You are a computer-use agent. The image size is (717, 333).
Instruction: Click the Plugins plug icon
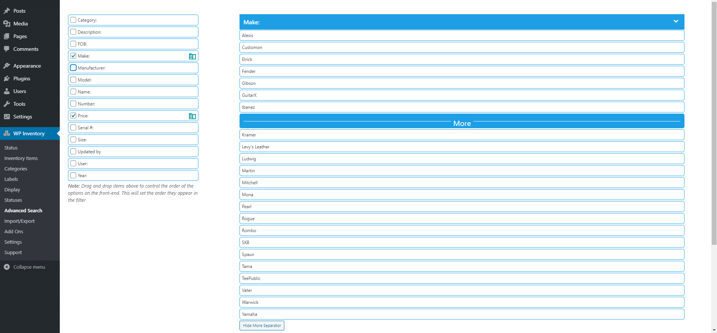click(x=7, y=78)
